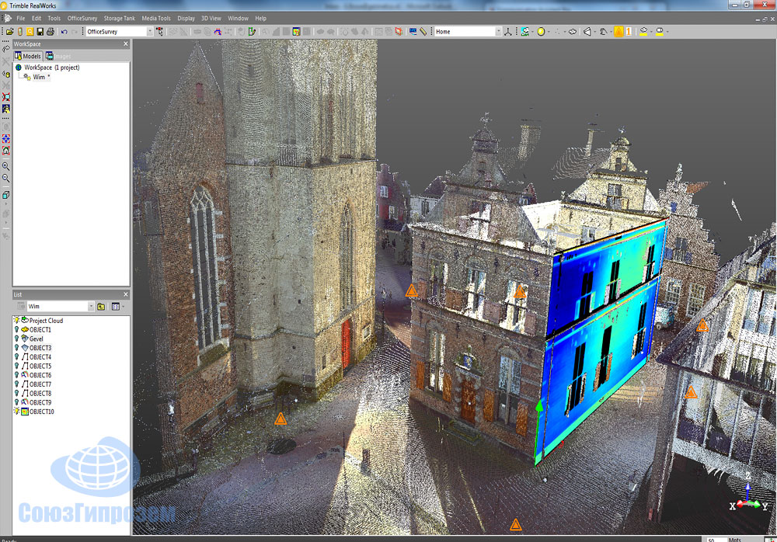
Task: Open the Home view dropdown
Action: [x=499, y=32]
